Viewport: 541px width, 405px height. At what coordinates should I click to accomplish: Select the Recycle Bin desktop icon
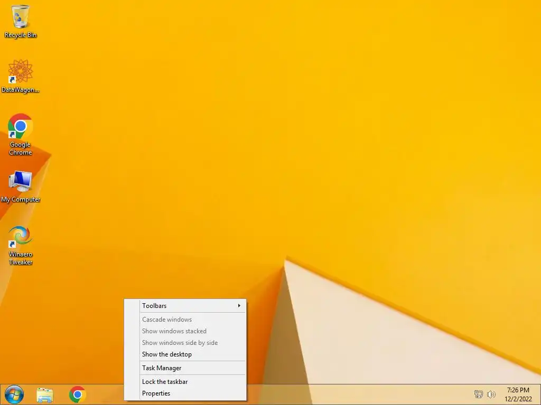pos(21,21)
